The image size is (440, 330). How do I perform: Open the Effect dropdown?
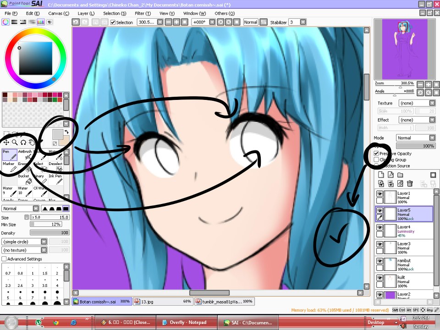click(x=417, y=120)
